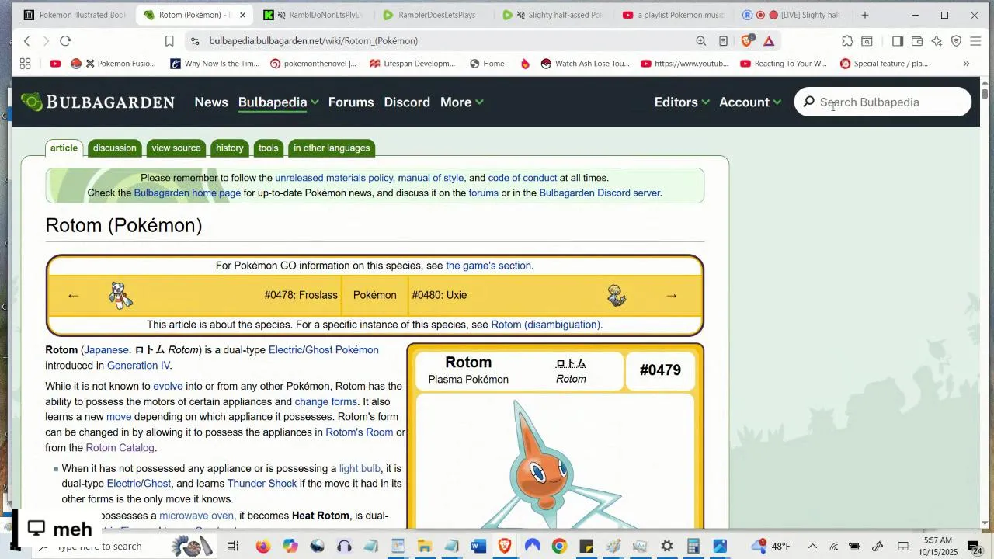
Task: Bookmark this page with the bookmark icon
Action: click(x=169, y=41)
